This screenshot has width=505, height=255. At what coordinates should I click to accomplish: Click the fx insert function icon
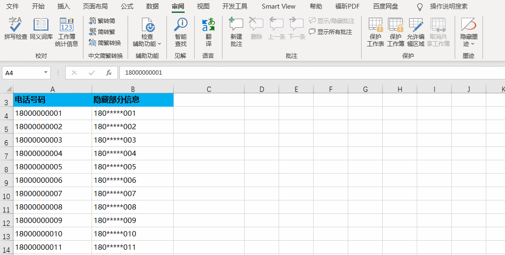pos(109,73)
